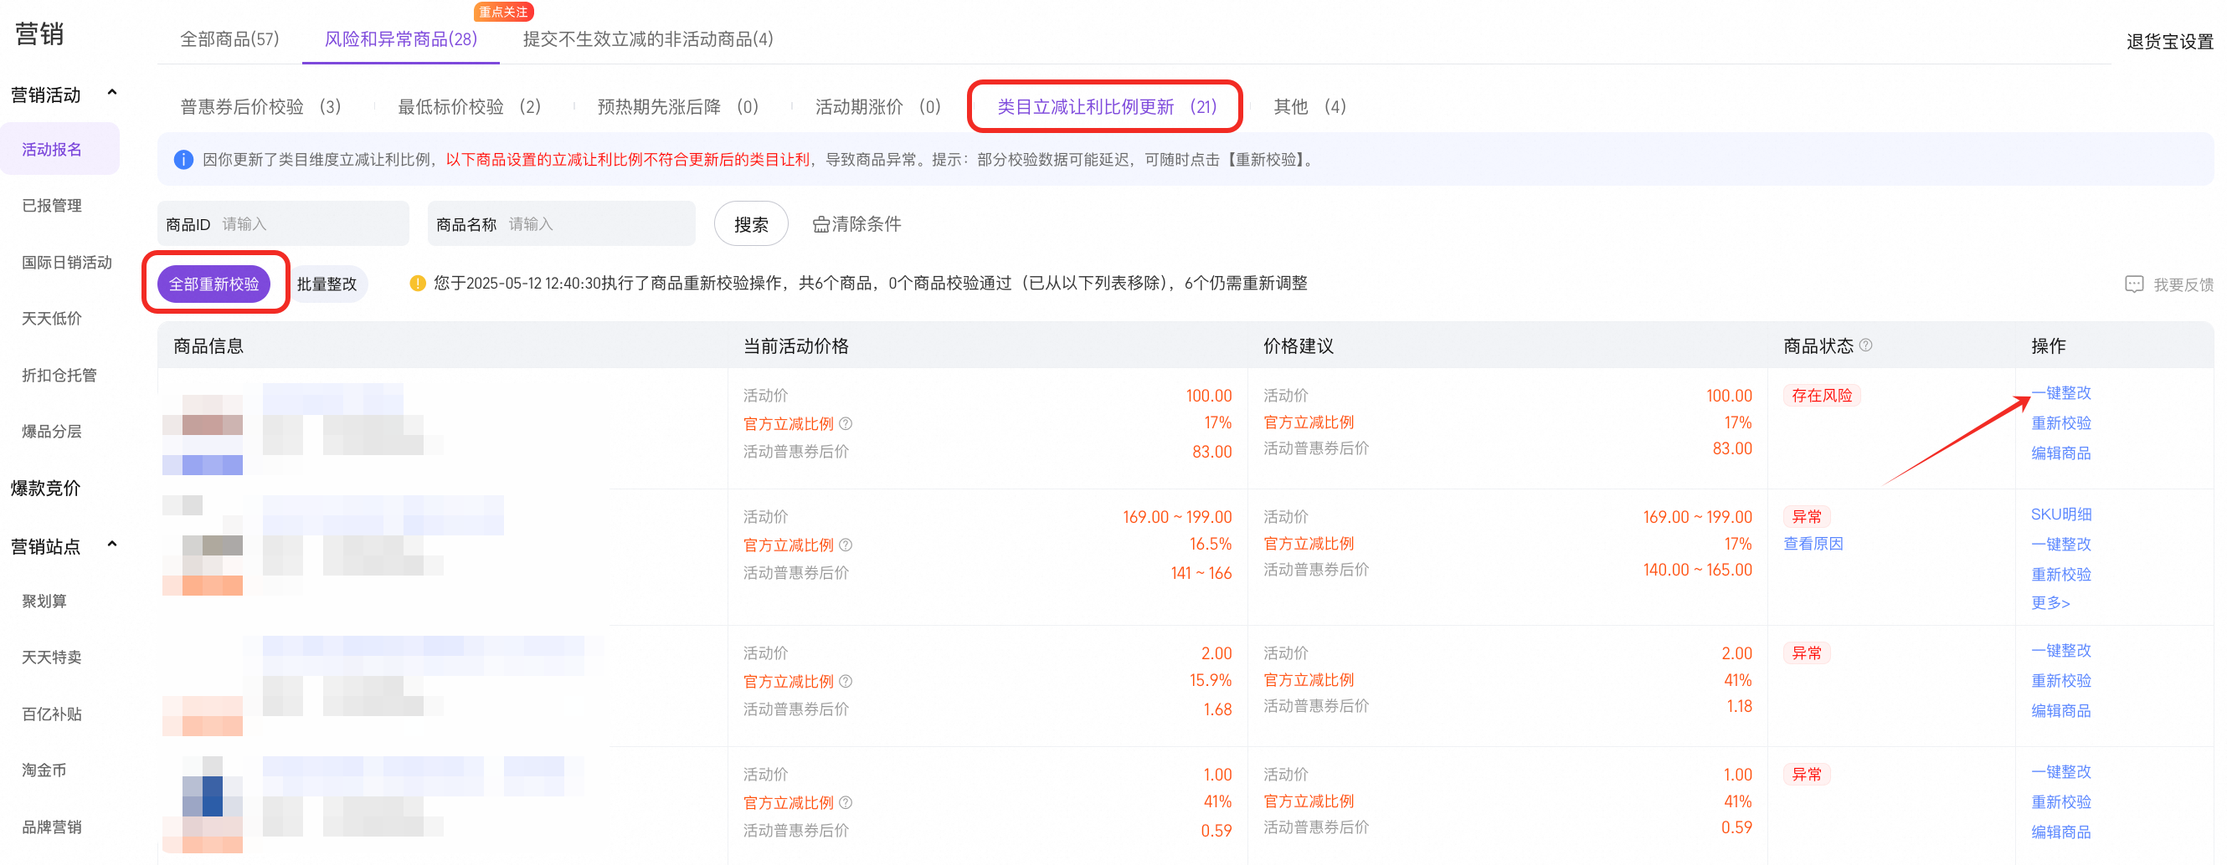Switch to 全部商品(57) tab
2227x865 pixels.
tap(229, 38)
